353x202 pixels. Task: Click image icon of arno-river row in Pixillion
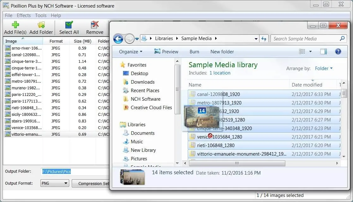point(8,48)
